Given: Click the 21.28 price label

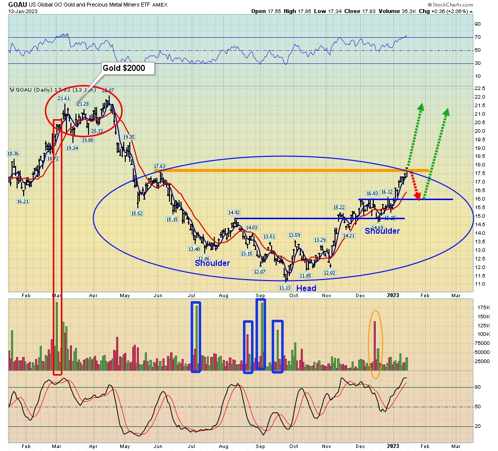Looking at the screenshot, I should pyautogui.click(x=83, y=104).
